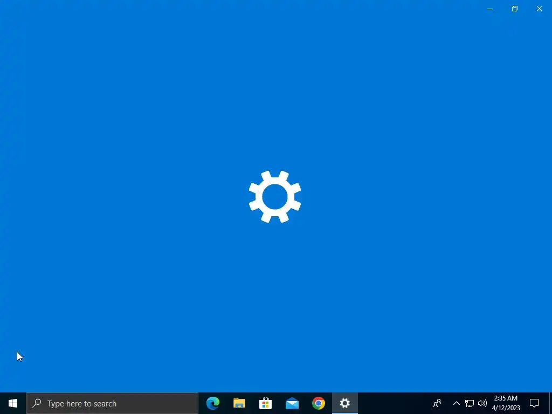Launch Microsoft Edge from the taskbar

(212, 403)
